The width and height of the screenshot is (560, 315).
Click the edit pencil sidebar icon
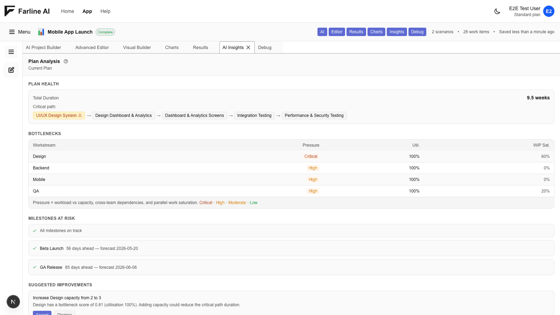tap(11, 70)
